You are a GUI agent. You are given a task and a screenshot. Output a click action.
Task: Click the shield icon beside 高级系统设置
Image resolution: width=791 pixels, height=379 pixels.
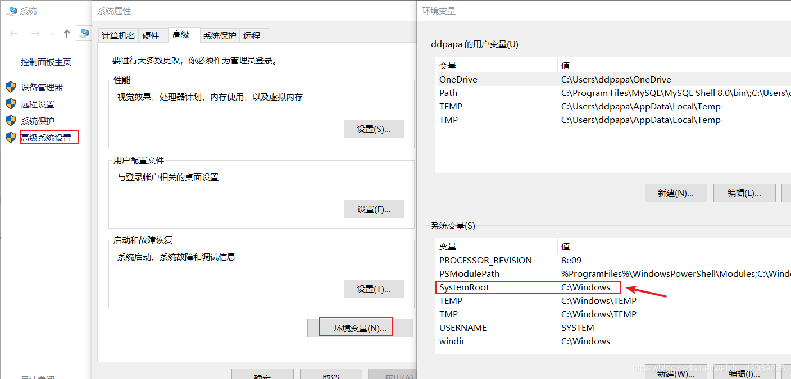[11, 138]
